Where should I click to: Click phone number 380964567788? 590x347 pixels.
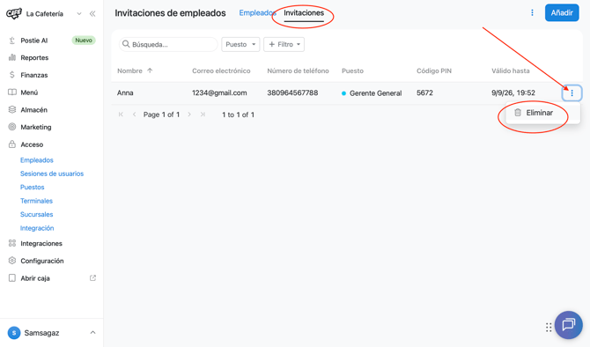[292, 93]
